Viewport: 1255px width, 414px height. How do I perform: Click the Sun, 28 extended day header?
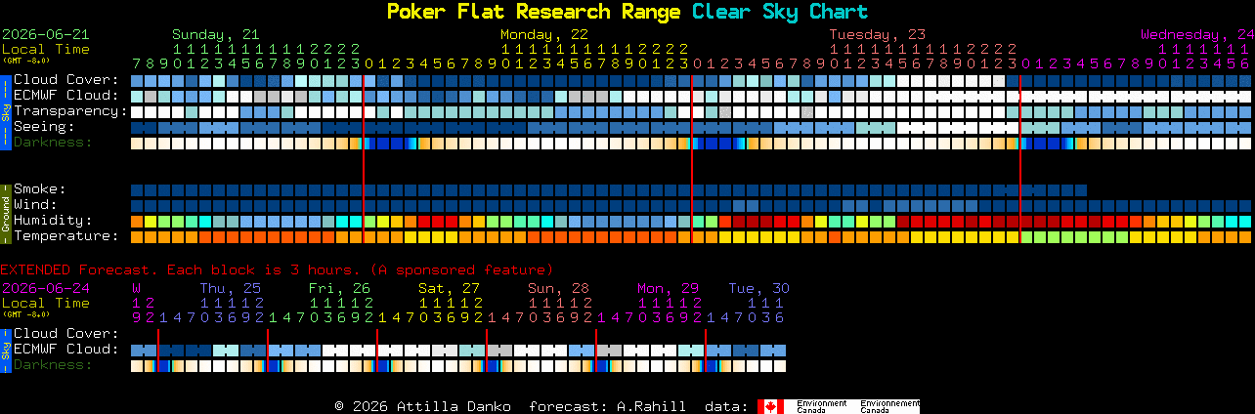[559, 288]
